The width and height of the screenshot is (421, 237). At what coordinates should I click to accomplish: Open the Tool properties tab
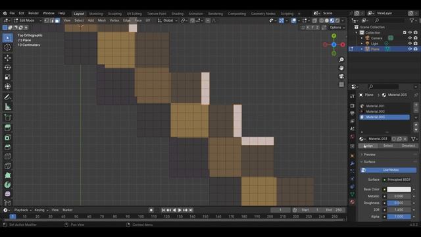[x=353, y=97]
